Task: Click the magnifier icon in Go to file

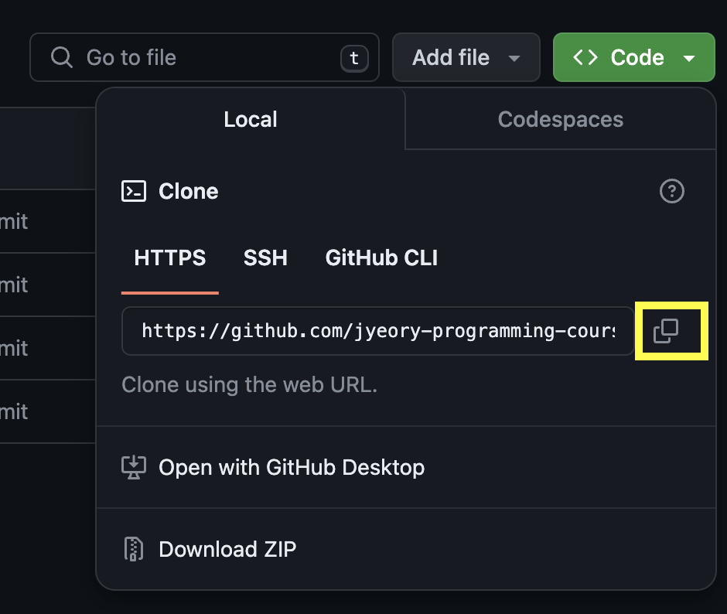Action: pos(62,57)
